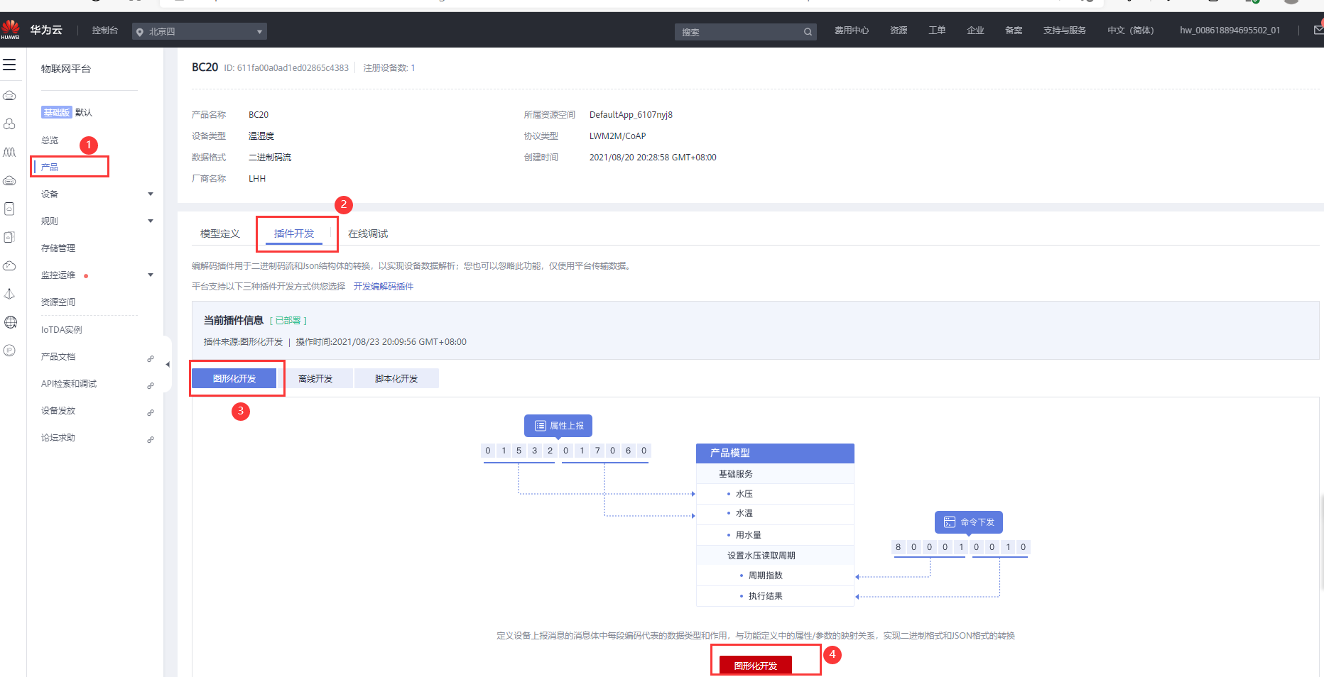Open 存储管理 in the sidebar
The width and height of the screenshot is (1324, 677).
(58, 248)
